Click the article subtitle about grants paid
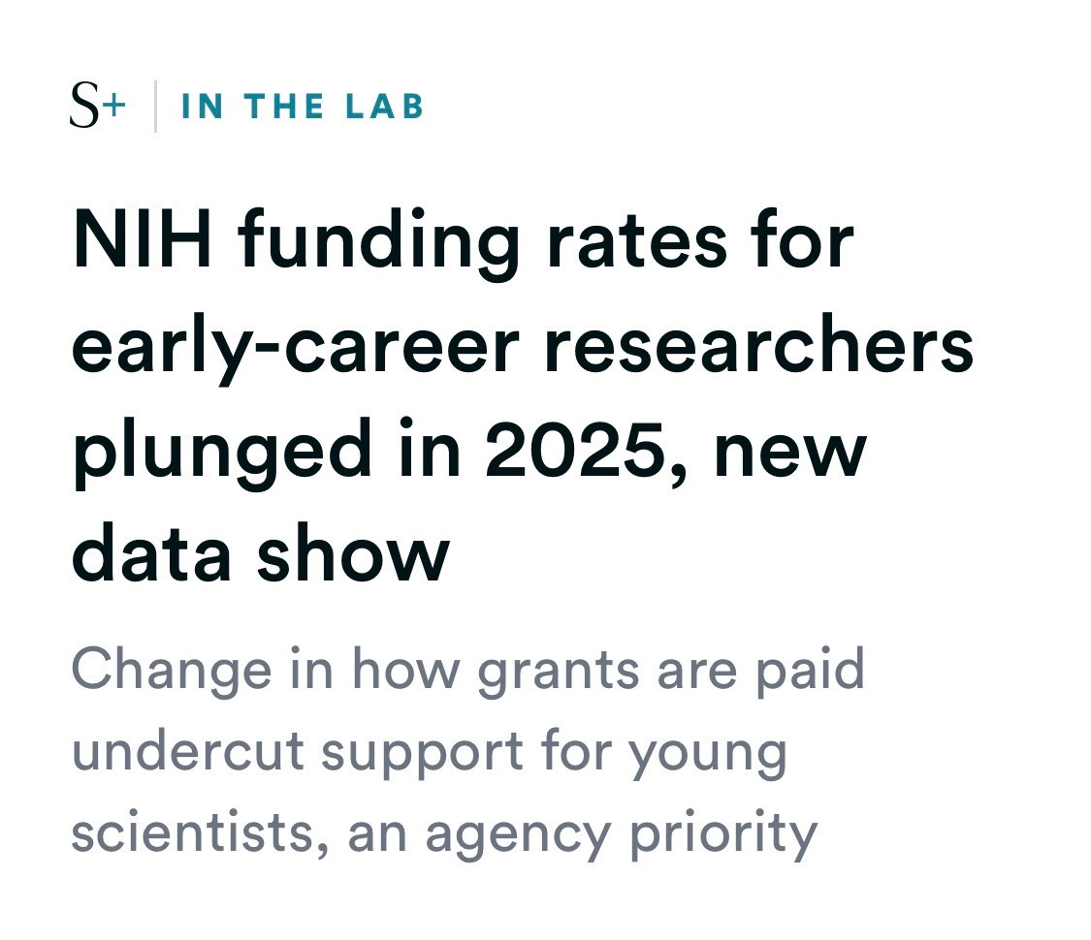The image size is (1091, 940). tap(468, 752)
